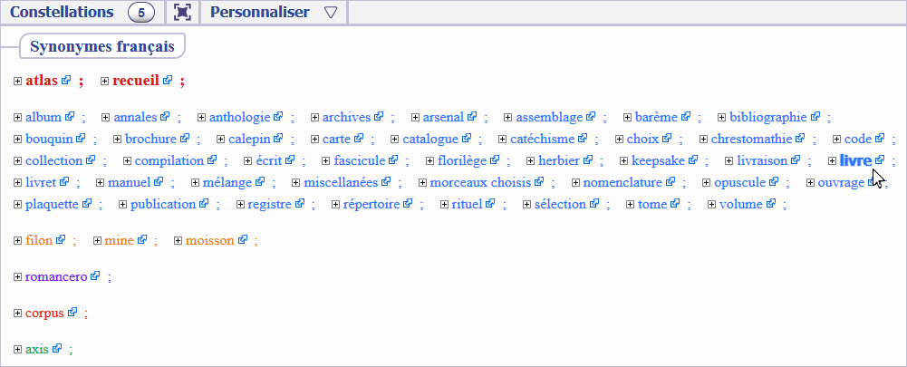
Task: Open external link icon beside romancero
Action: 95,275
